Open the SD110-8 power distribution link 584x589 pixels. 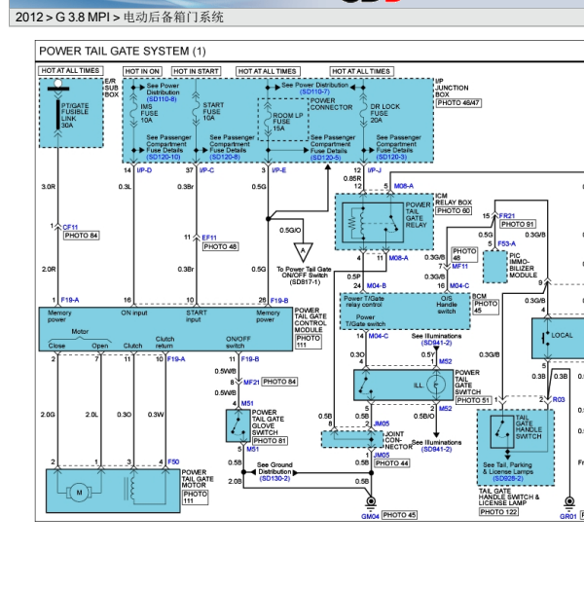162,99
